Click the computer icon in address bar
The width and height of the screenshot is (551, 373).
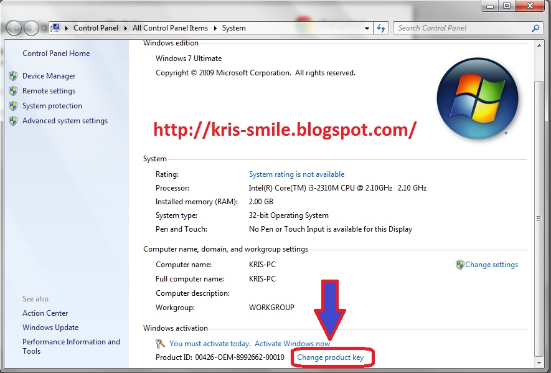pyautogui.click(x=55, y=28)
